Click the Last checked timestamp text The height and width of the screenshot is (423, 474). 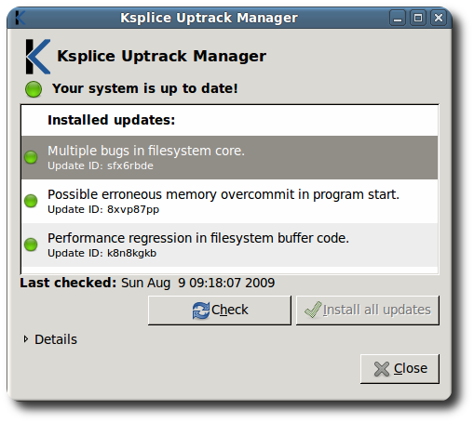click(197, 283)
